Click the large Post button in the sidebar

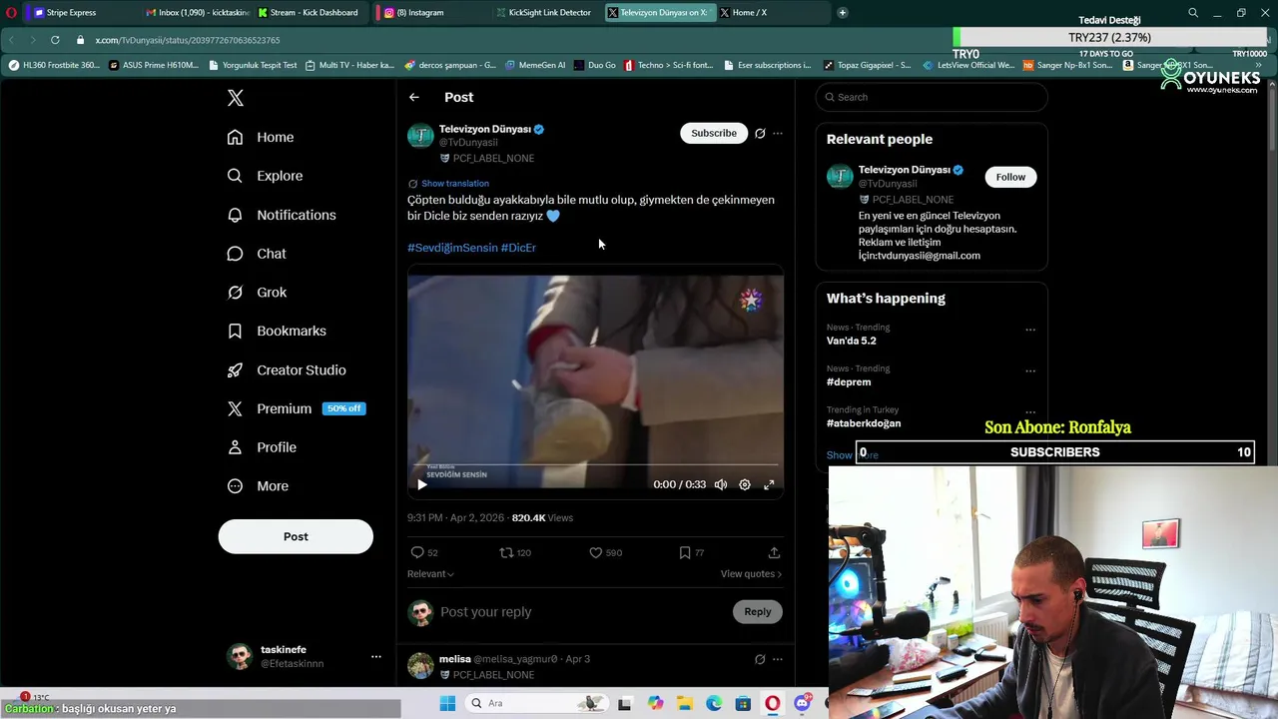(296, 536)
